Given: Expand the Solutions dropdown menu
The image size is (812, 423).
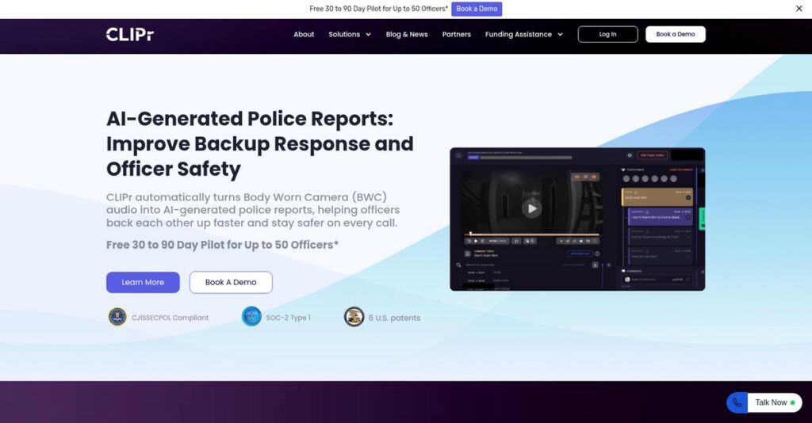Looking at the screenshot, I should click(x=350, y=34).
